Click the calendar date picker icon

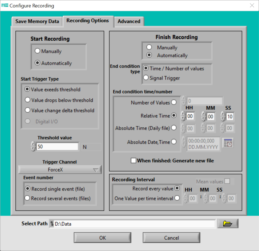[x=228, y=143]
